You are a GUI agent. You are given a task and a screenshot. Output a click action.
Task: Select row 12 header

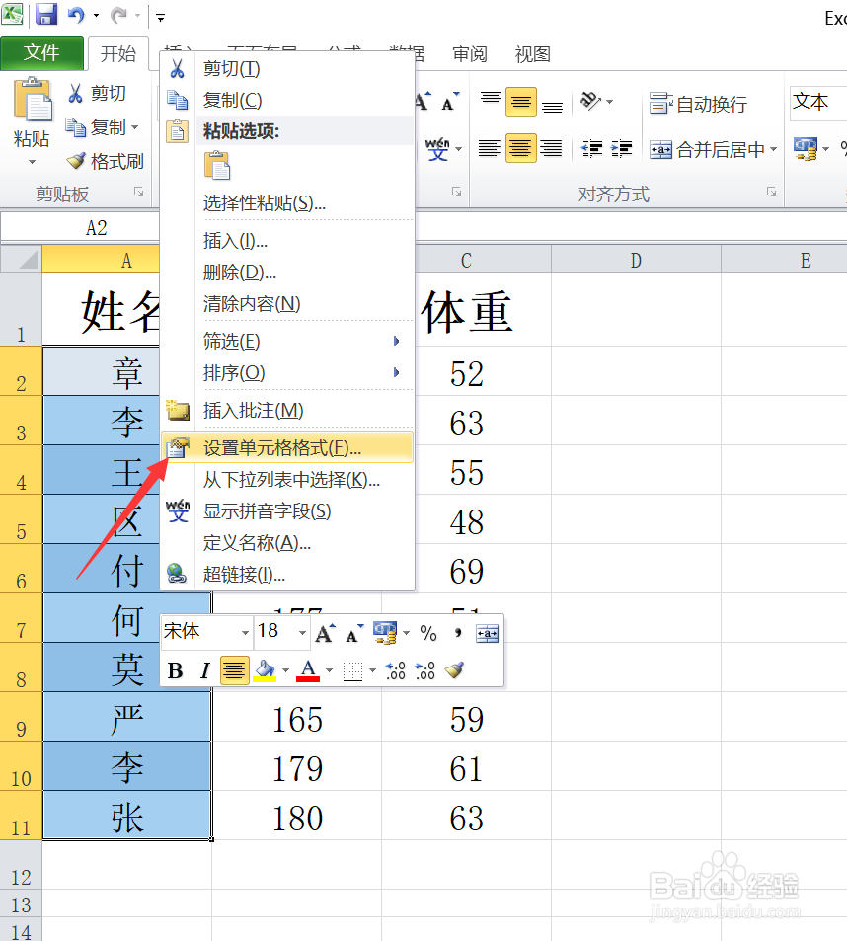click(21, 865)
